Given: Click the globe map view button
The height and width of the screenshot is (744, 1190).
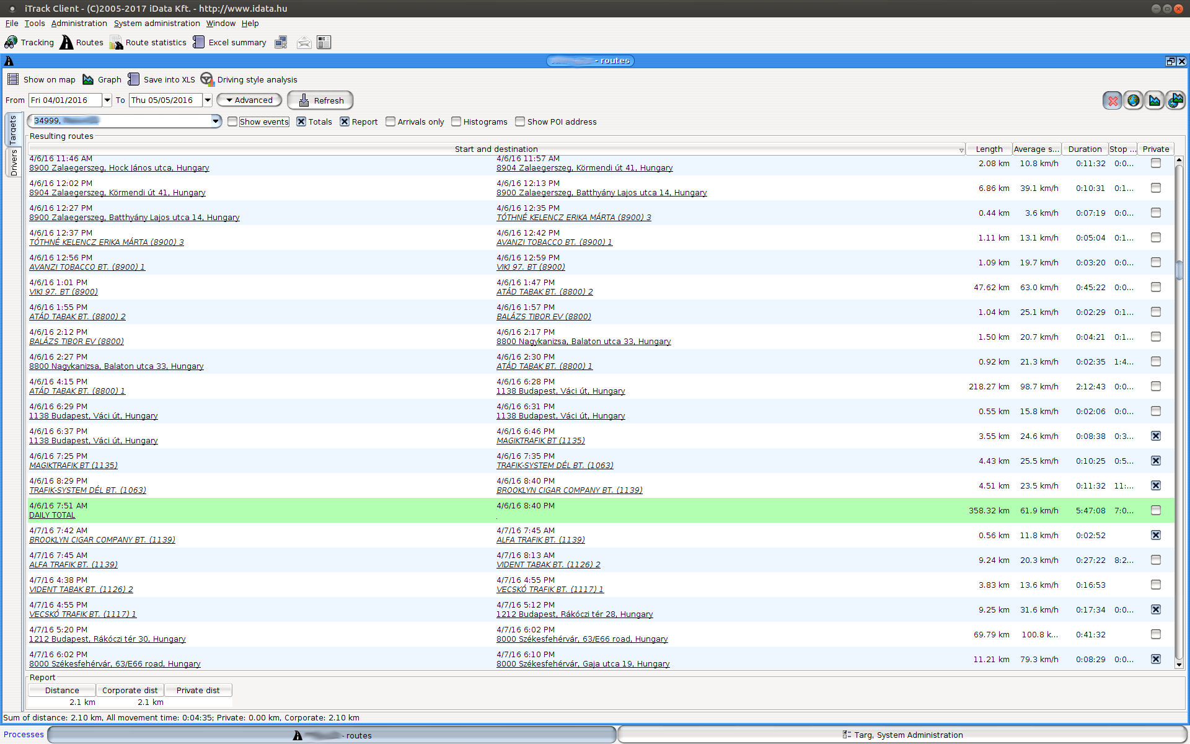Looking at the screenshot, I should [x=1134, y=100].
